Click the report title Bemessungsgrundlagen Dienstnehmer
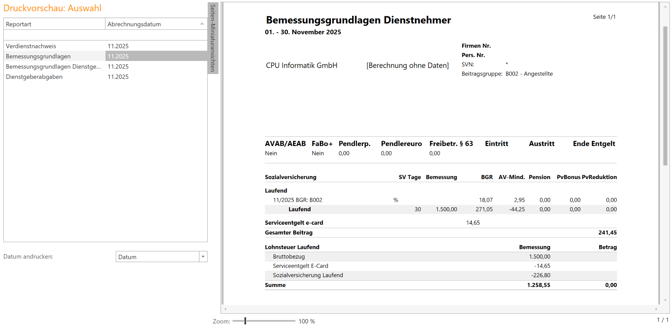This screenshot has width=672, height=326. pyautogui.click(x=359, y=20)
